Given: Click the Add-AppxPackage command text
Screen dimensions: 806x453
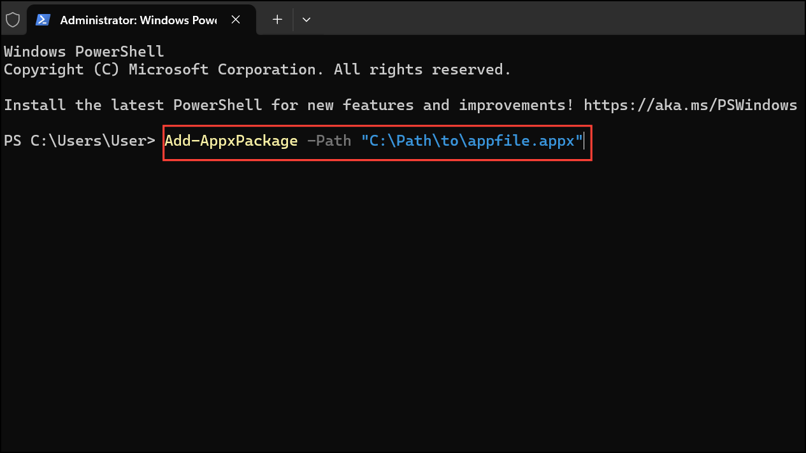Looking at the screenshot, I should pyautogui.click(x=231, y=141).
